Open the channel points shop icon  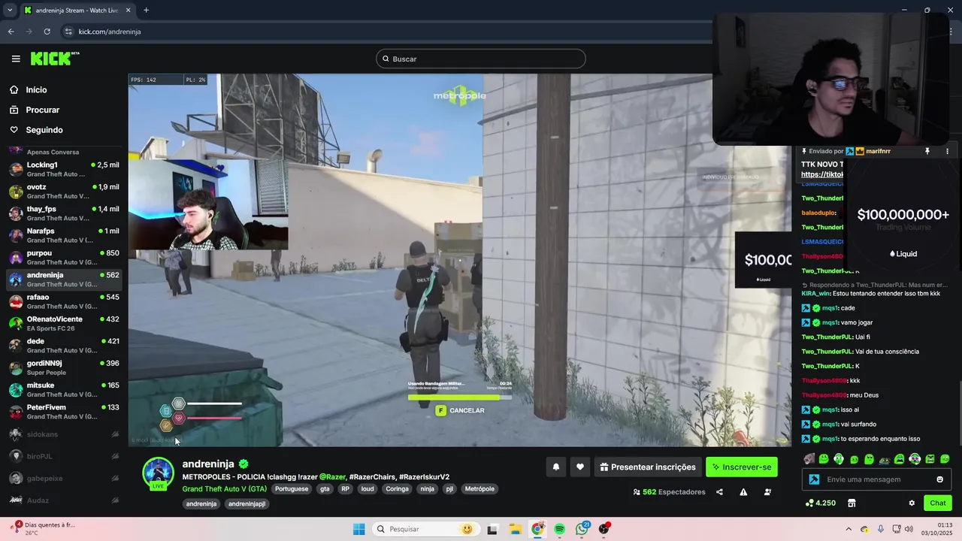click(x=852, y=503)
